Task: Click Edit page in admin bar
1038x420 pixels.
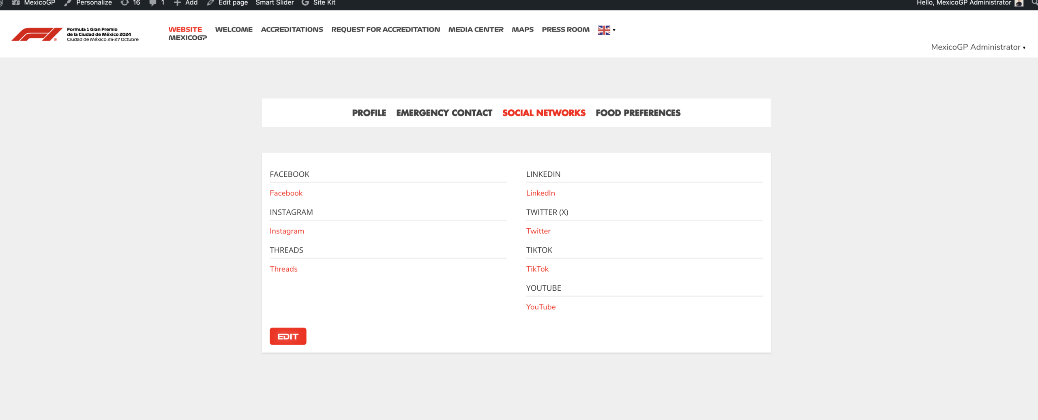Action: [x=228, y=3]
